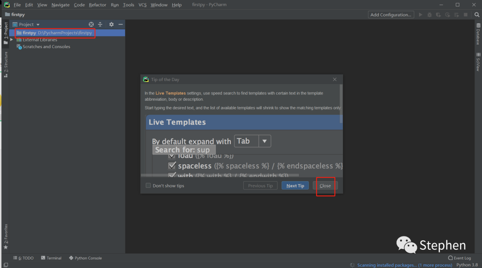Open the Navigate menu

coord(60,4)
